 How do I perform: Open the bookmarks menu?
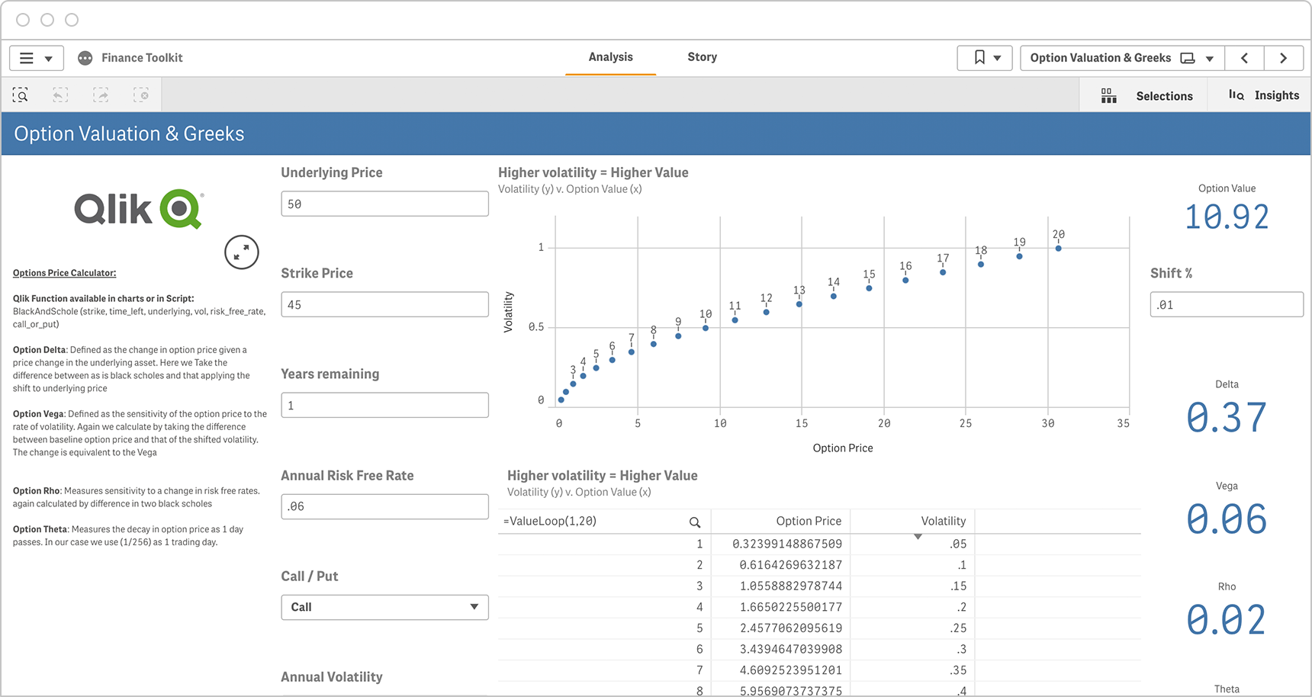985,58
